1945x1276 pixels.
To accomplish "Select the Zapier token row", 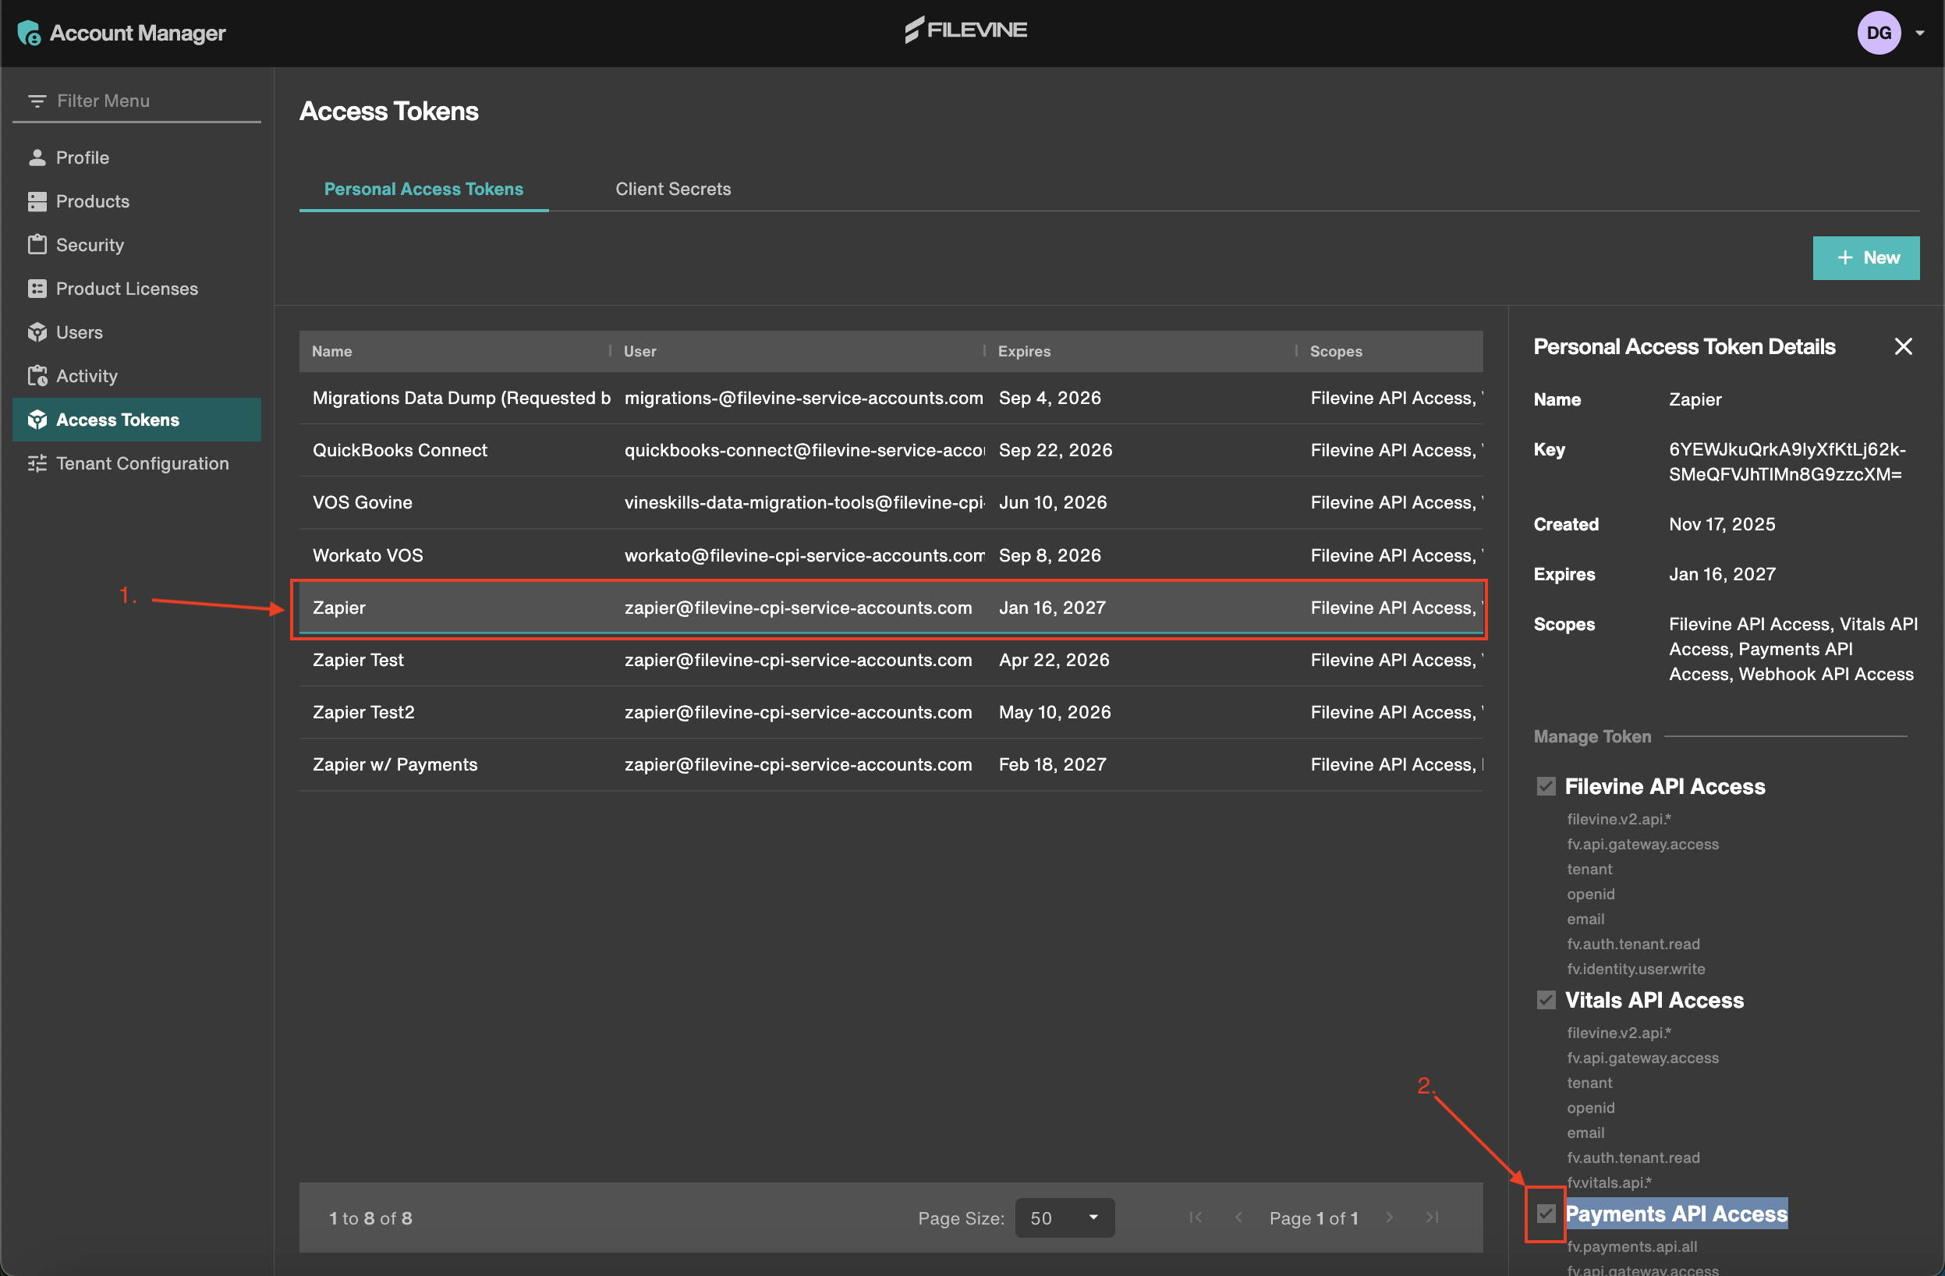I will click(891, 608).
